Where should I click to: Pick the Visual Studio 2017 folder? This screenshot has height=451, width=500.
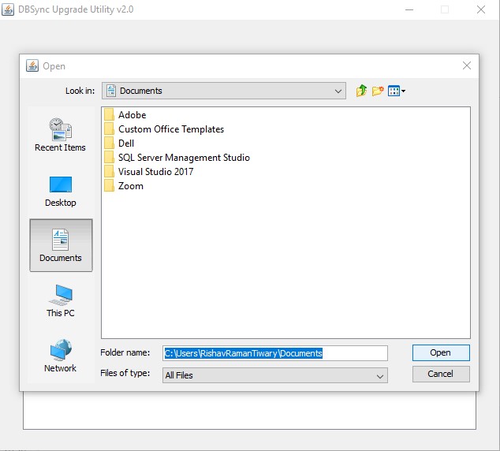(x=155, y=172)
